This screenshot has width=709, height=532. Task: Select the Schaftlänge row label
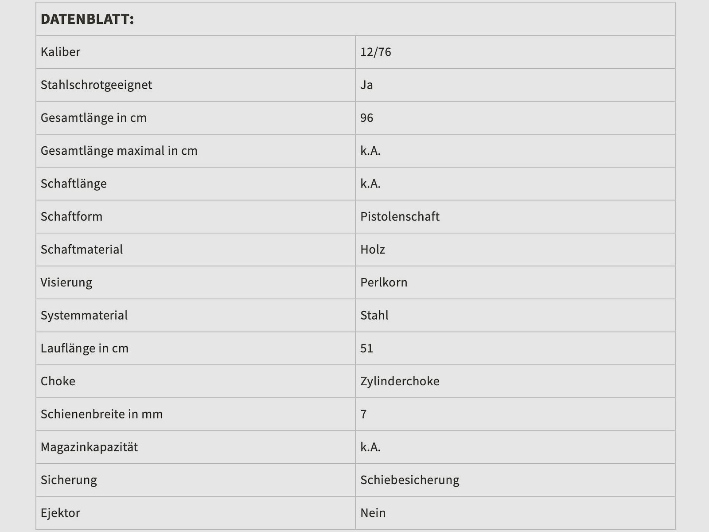click(x=74, y=183)
